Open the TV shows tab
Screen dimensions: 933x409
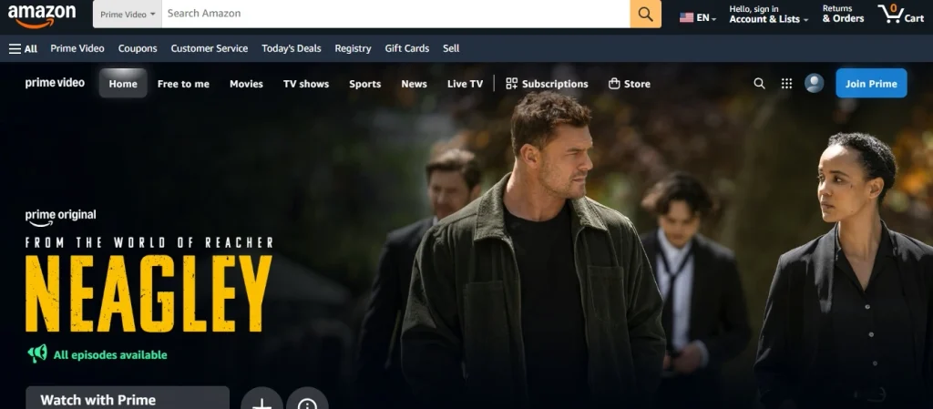306,84
